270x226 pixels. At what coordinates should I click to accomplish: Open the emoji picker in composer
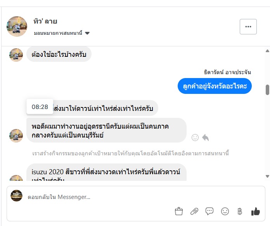[x=225, y=211]
